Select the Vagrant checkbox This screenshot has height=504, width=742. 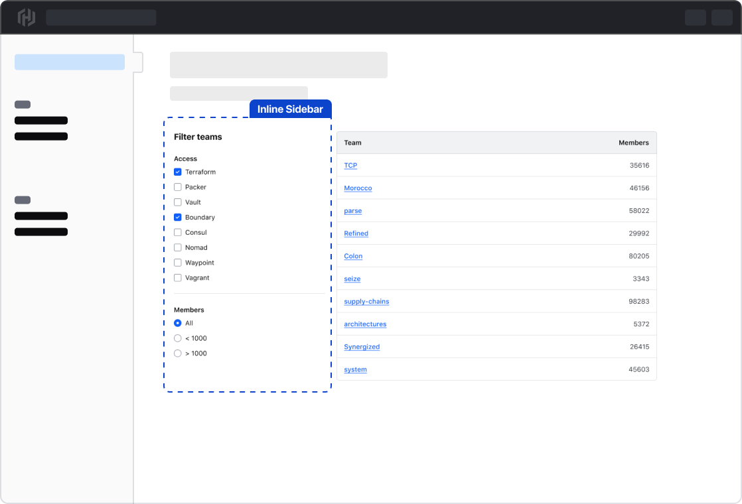178,278
